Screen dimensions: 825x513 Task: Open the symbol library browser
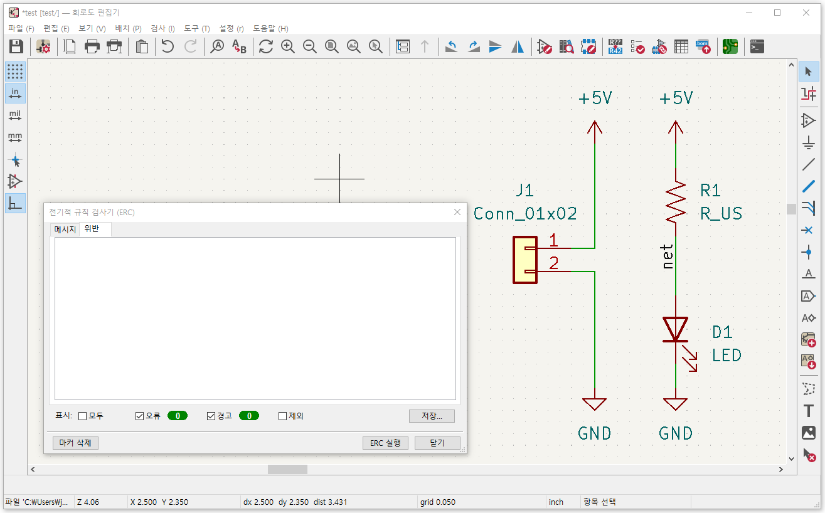[x=567, y=46]
